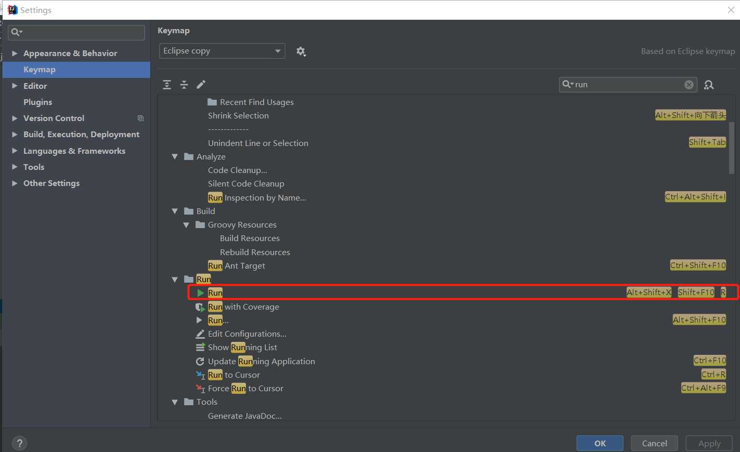This screenshot has width=740, height=452.
Task: Click the Ctrl+Shift+F10 shortcut label
Action: tap(698, 265)
